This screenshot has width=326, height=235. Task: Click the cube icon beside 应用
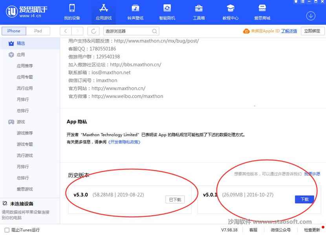click(x=11, y=55)
